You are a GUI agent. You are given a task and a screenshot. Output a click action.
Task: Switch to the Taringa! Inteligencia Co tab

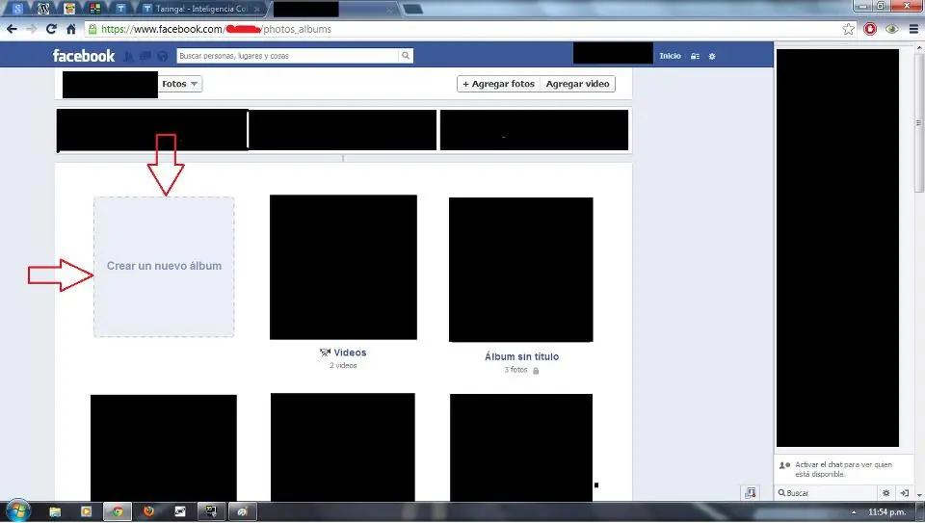(x=201, y=9)
